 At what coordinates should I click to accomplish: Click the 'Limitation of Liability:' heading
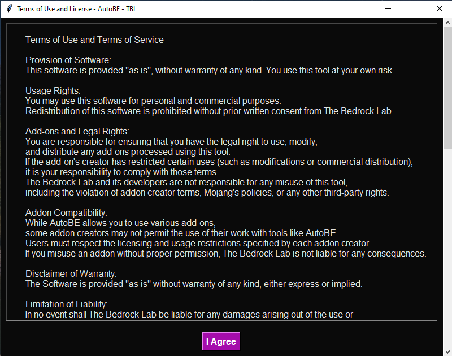point(67,304)
